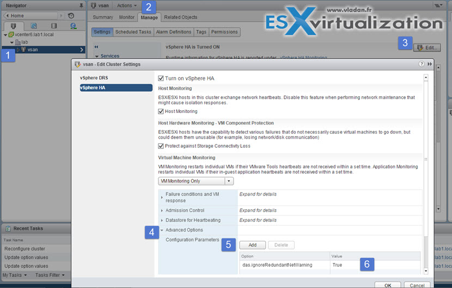
Task: Open the Actions dropdown menu
Action: point(126,5)
